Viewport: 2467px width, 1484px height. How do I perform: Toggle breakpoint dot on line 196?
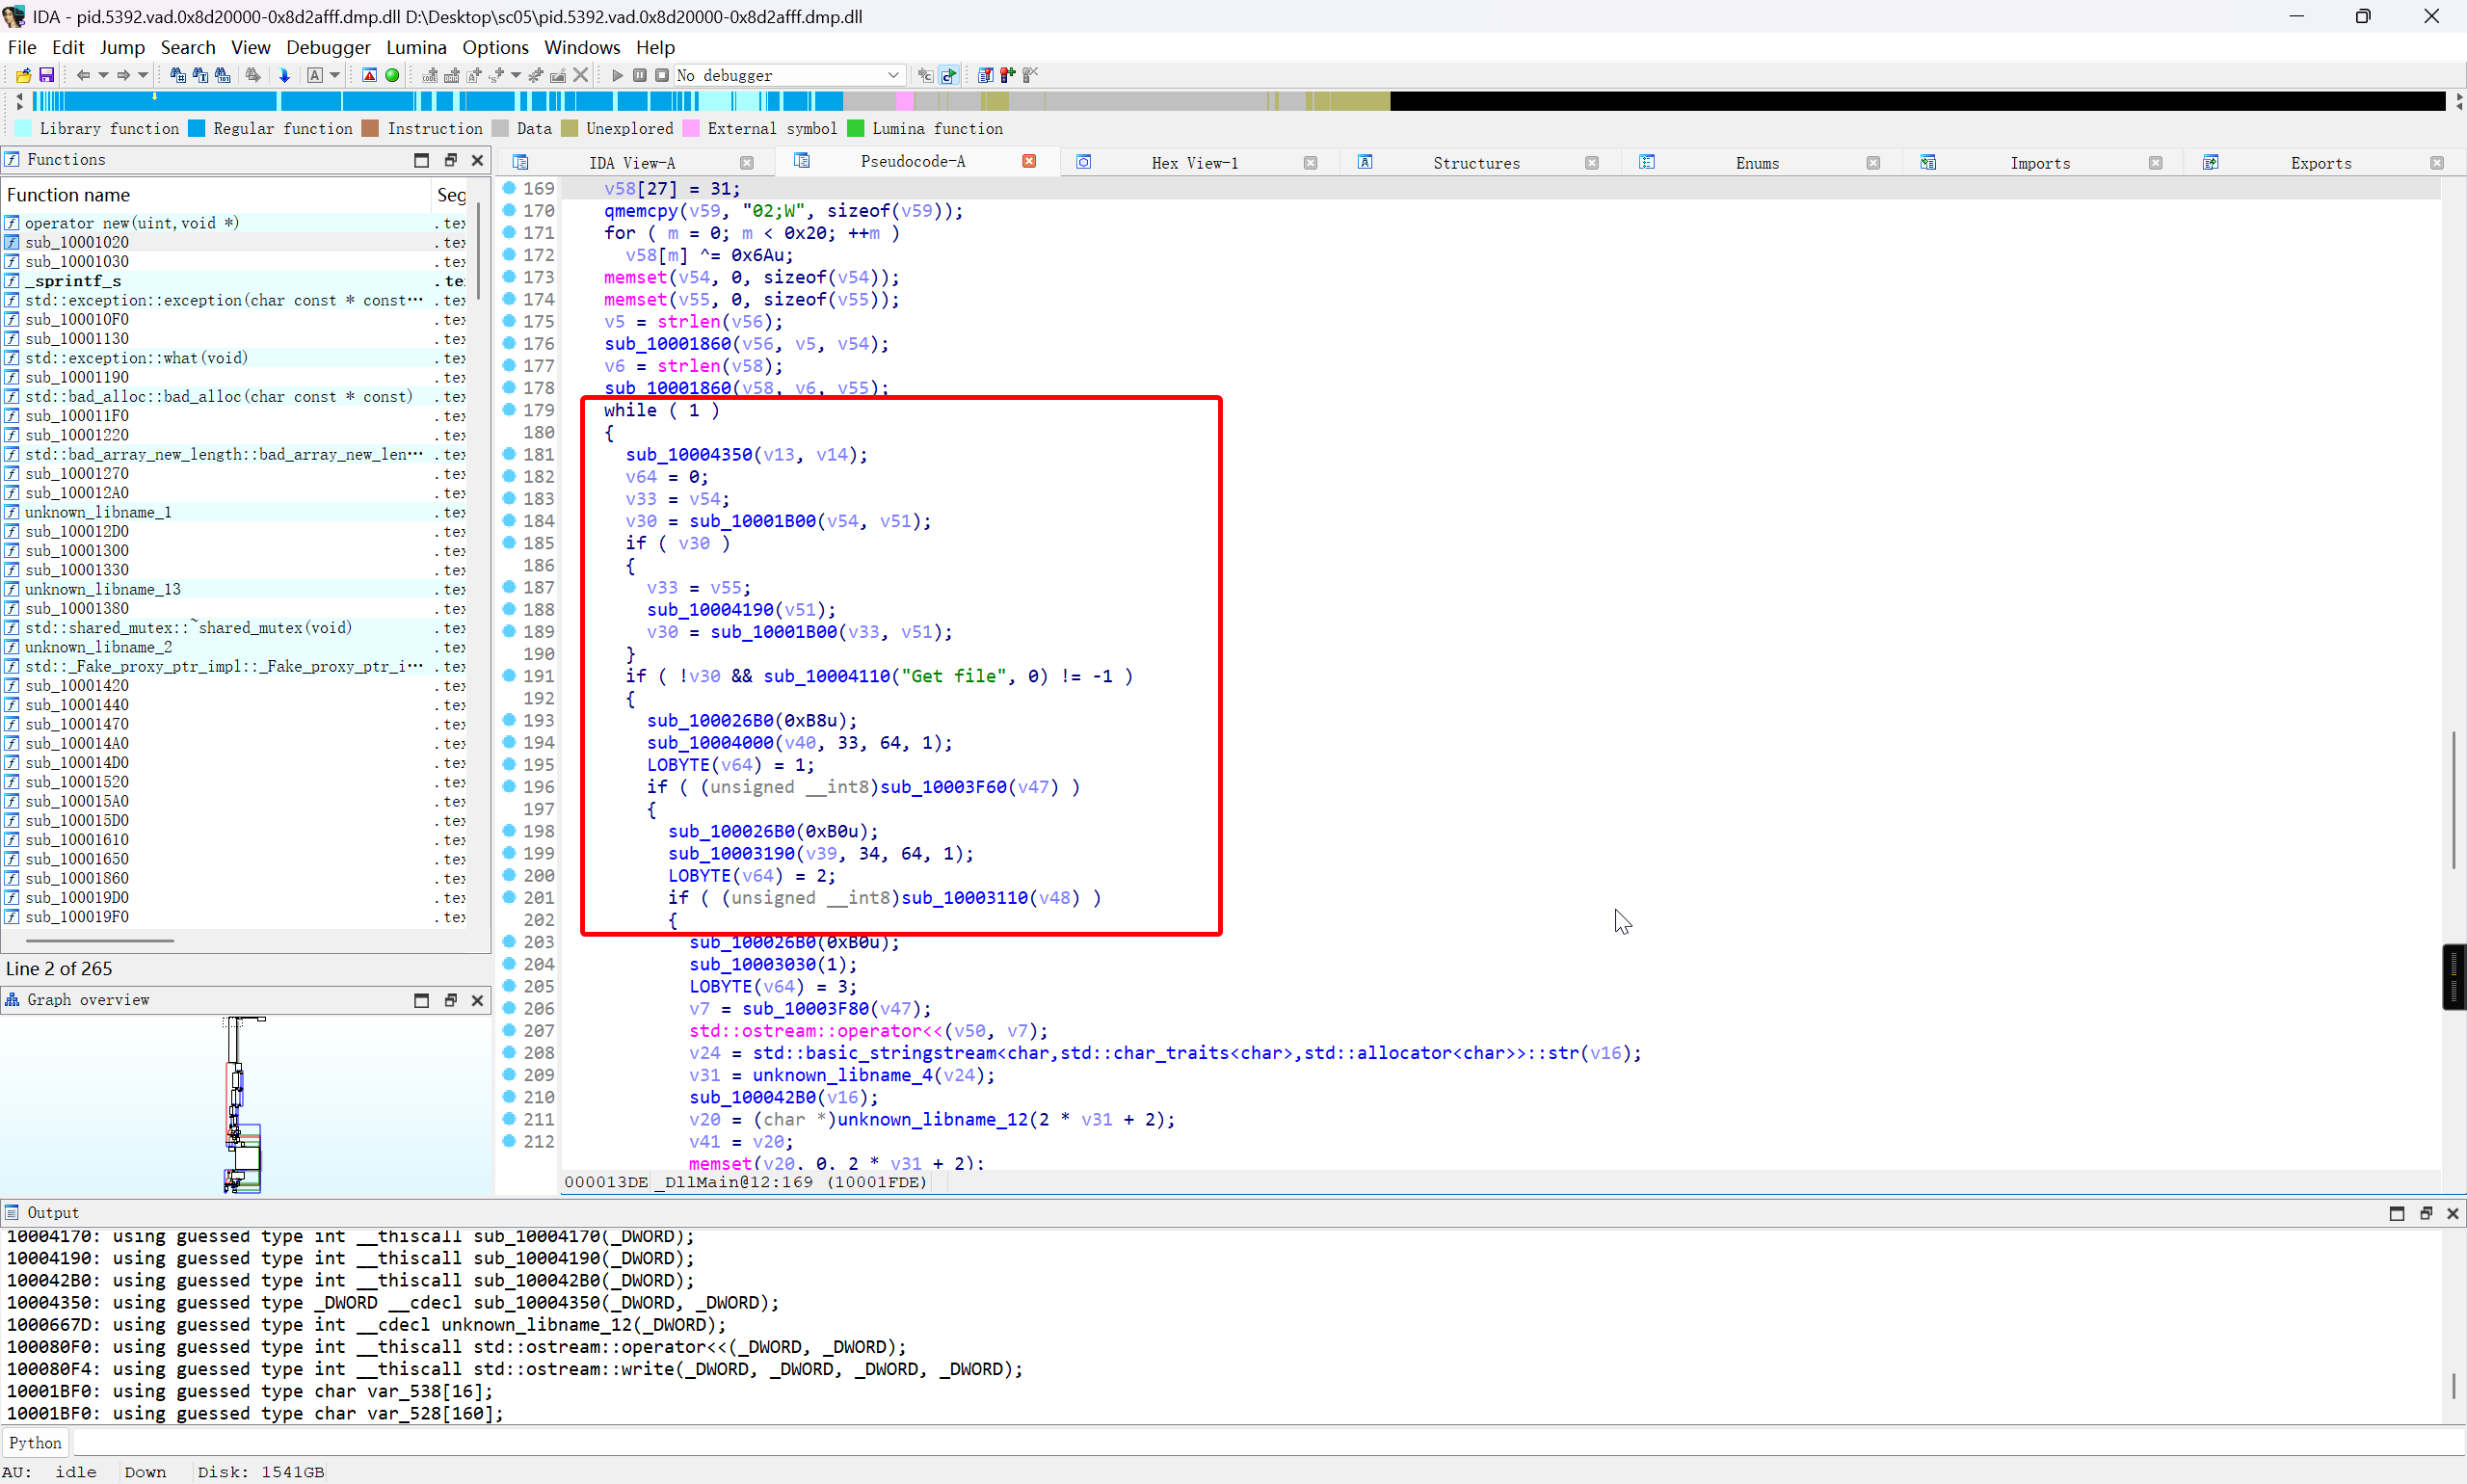point(509,786)
